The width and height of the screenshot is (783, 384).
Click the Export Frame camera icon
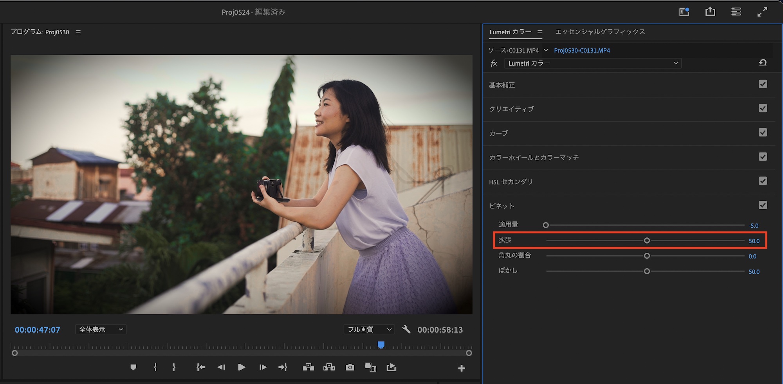[350, 368]
